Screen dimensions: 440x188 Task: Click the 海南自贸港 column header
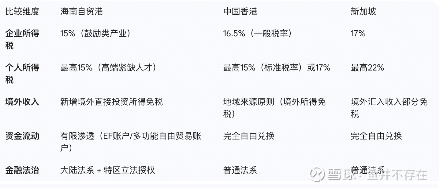tap(81, 12)
